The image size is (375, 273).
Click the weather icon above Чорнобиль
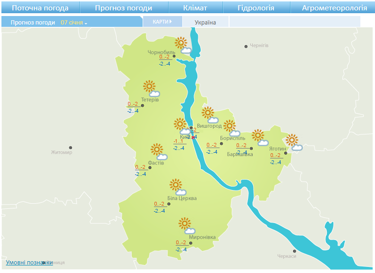point(182,45)
